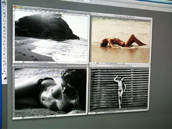Select the Eraser tool
Image resolution: width=172 pixels, height=129 pixels.
pos(4,34)
